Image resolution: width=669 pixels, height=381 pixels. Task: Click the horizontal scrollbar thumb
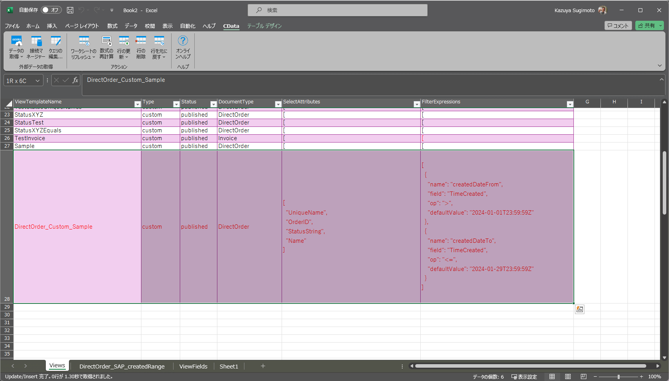point(531,366)
